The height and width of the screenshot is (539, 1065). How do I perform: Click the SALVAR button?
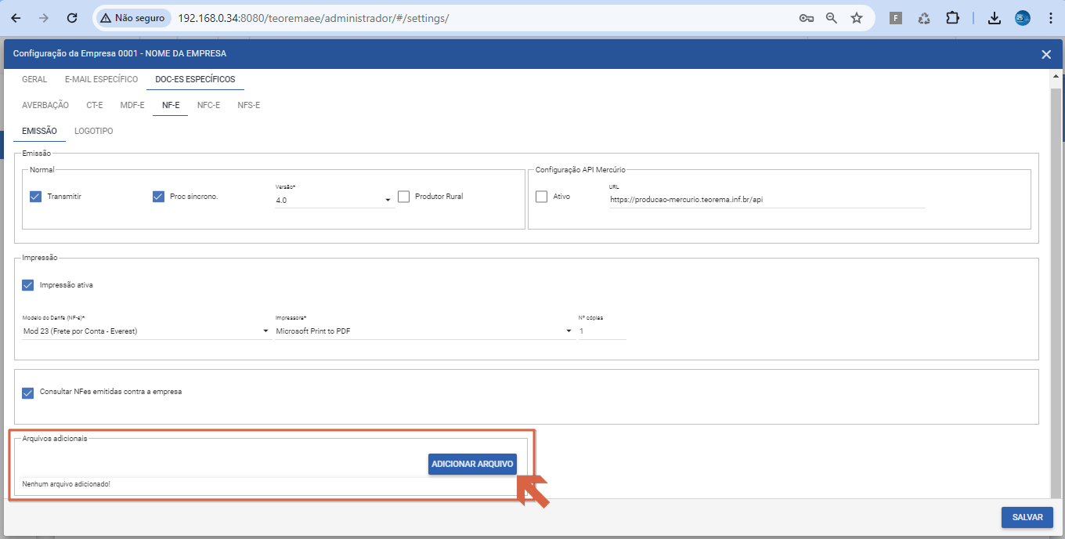tap(1027, 517)
